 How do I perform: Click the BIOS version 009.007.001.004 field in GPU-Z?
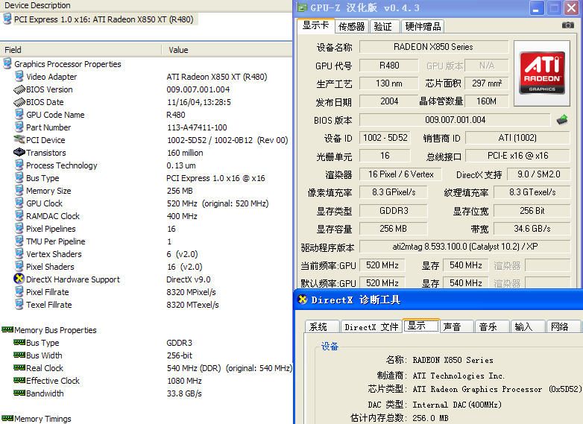click(x=455, y=120)
